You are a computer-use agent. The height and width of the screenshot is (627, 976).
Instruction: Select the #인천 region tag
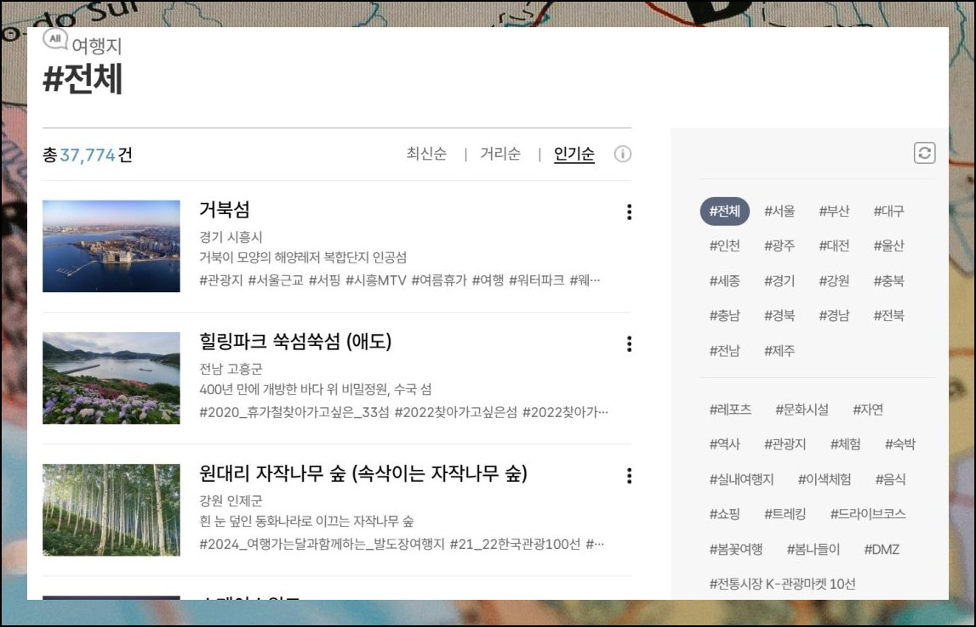click(x=724, y=246)
